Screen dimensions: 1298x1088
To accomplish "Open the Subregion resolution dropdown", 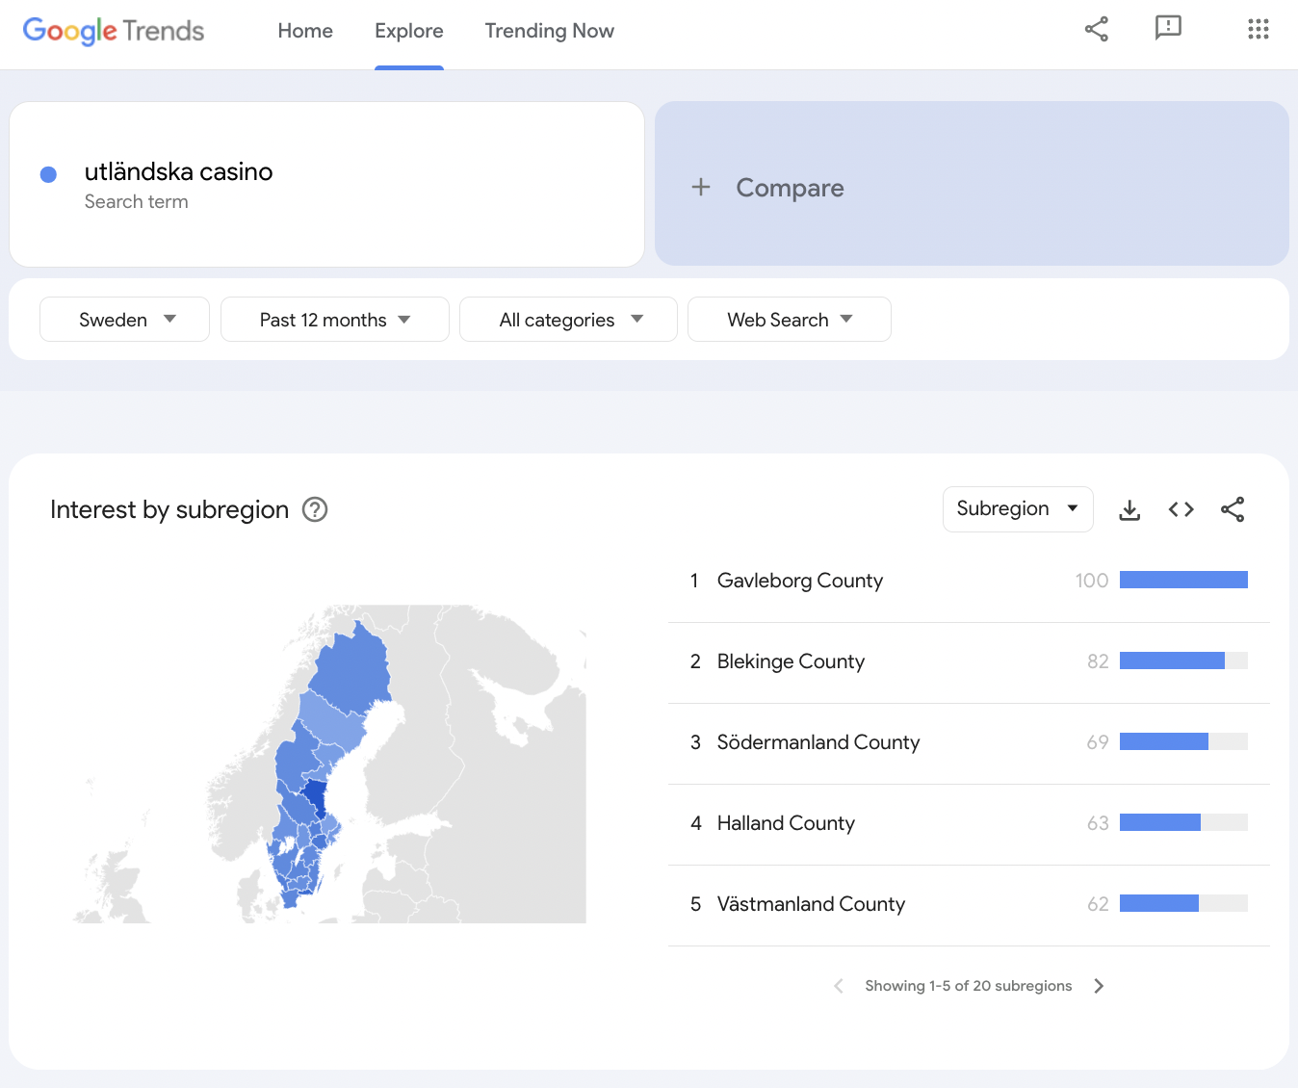I will click(x=1017, y=509).
